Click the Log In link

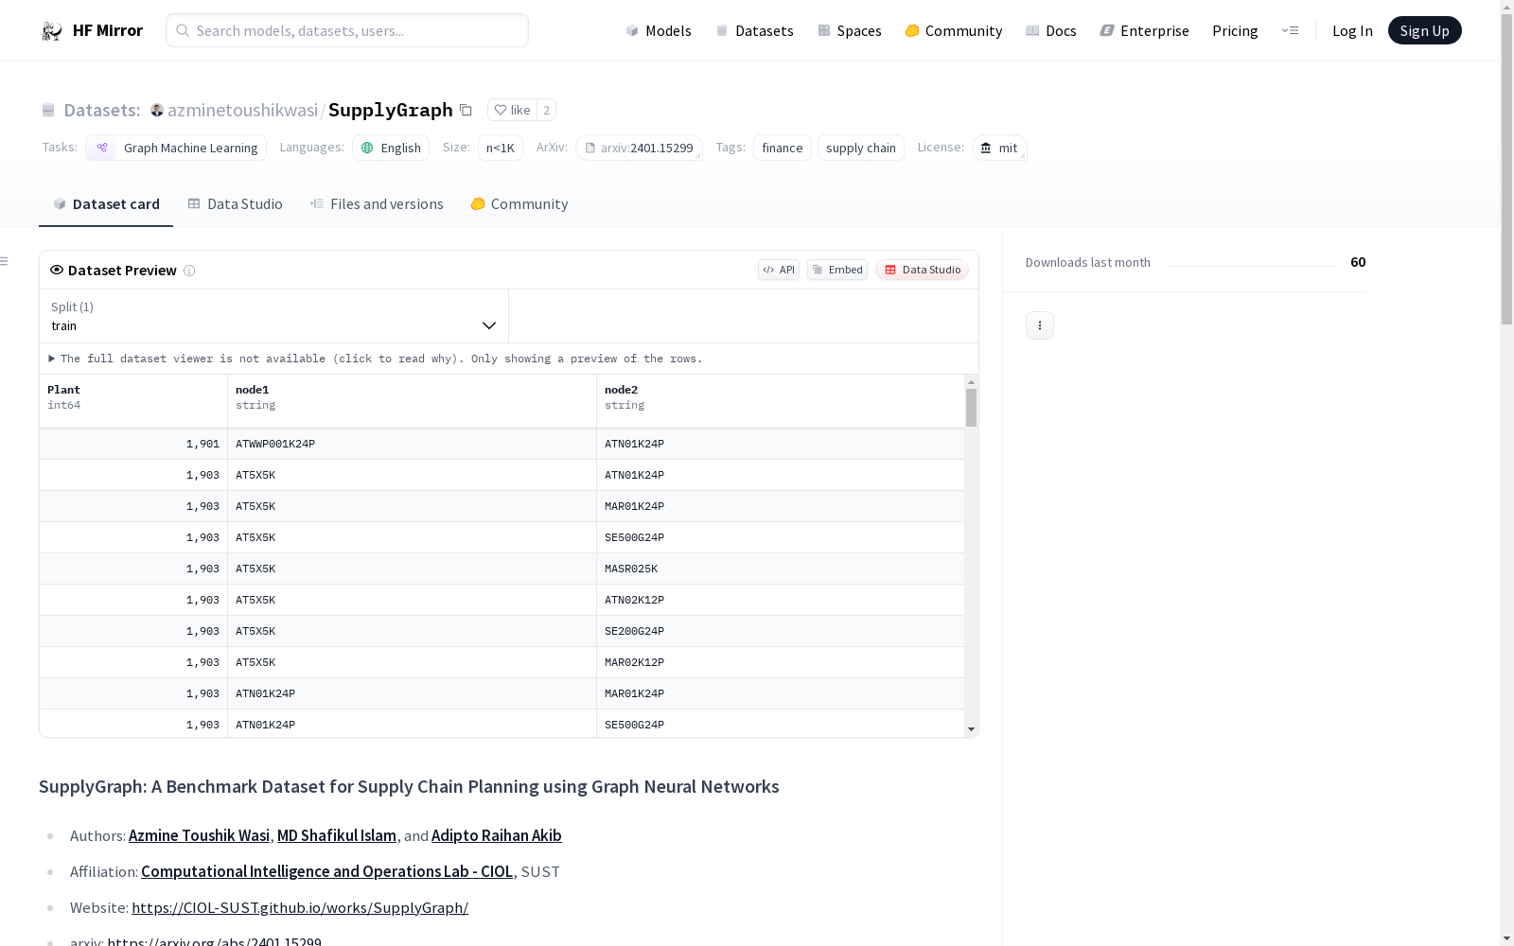click(x=1352, y=30)
